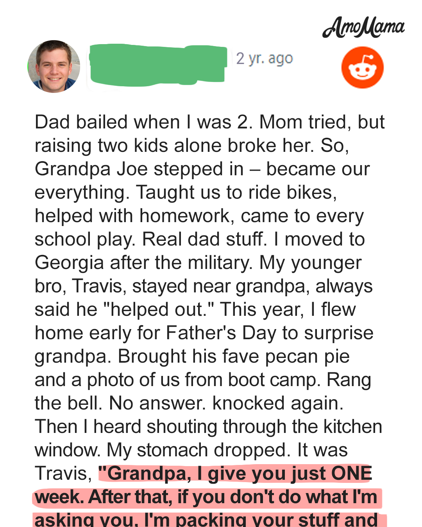Click the word 'Georgia' in the post
Screen dimensions: 422x527
[69, 263]
